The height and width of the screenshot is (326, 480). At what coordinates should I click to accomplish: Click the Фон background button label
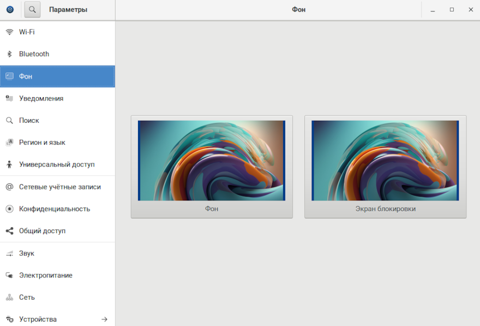pos(212,209)
